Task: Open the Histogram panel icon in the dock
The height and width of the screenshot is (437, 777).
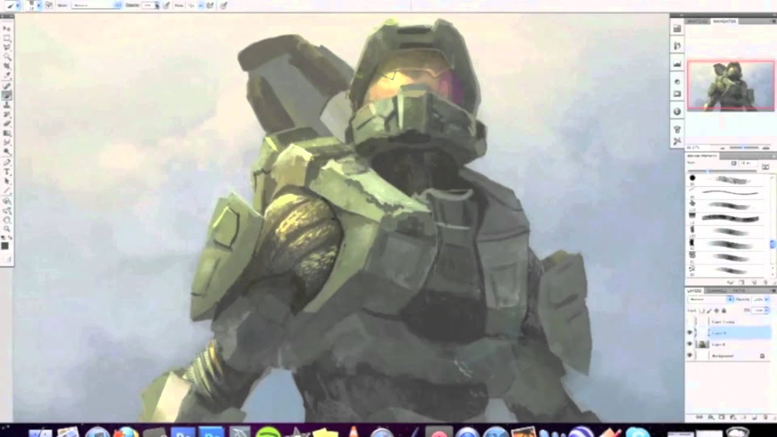Action: (677, 64)
